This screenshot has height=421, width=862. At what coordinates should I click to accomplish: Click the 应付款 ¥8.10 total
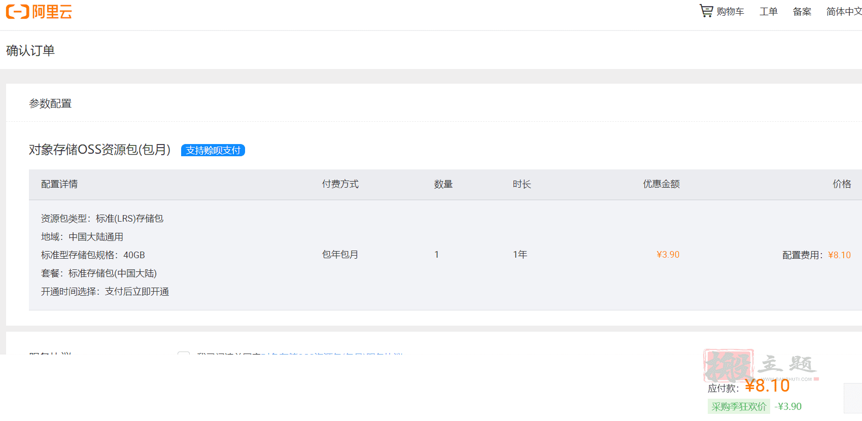749,386
